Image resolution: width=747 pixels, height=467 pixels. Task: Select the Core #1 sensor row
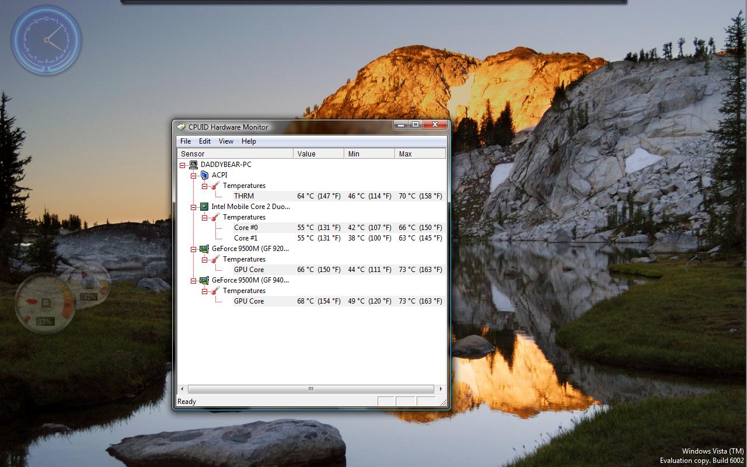click(x=339, y=238)
